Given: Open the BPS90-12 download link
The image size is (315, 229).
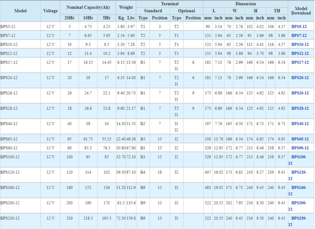Looking at the screenshot, I should point(300,148).
